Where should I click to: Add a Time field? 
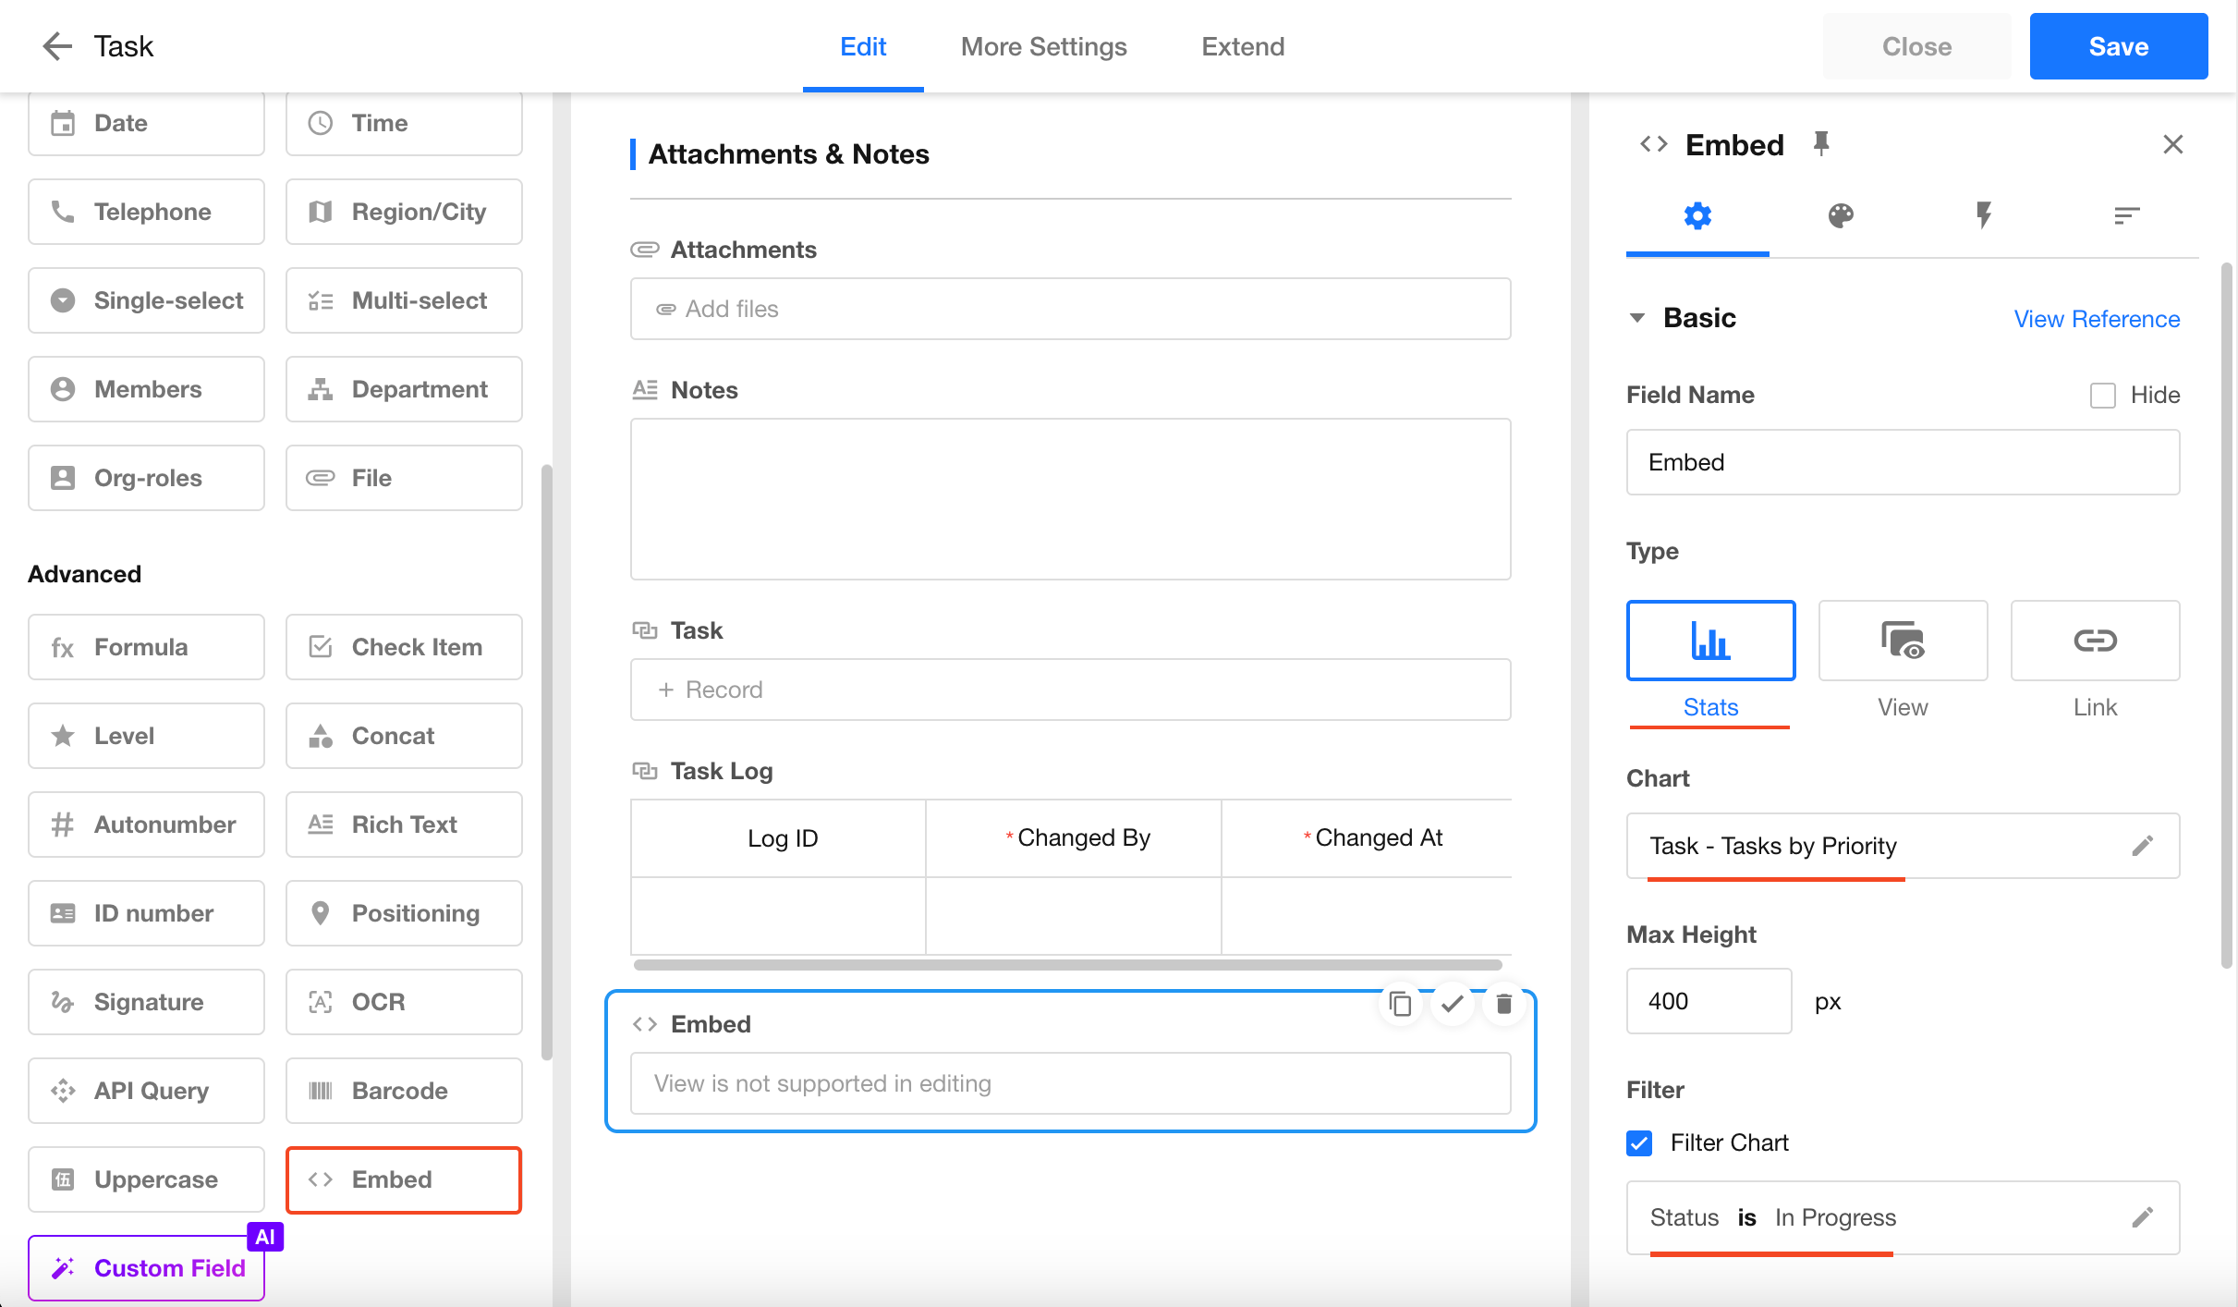coord(404,123)
